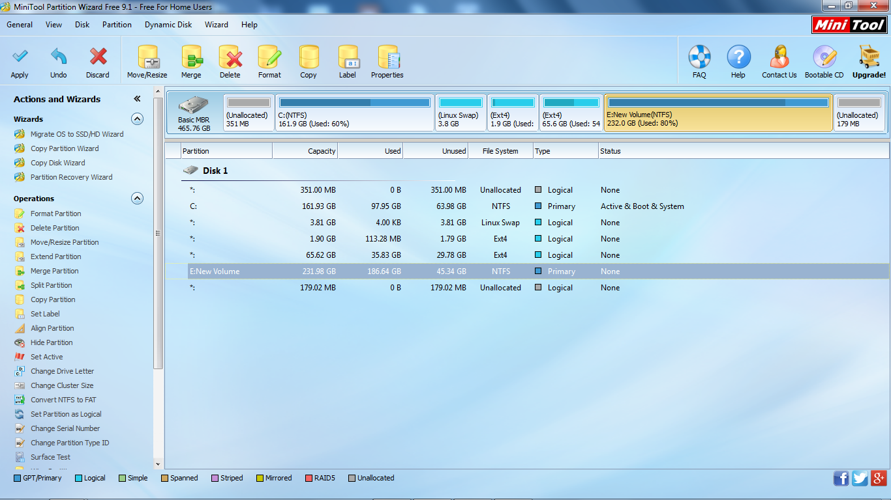Select the Merge partitions tool
The image size is (891, 500).
tap(191, 61)
